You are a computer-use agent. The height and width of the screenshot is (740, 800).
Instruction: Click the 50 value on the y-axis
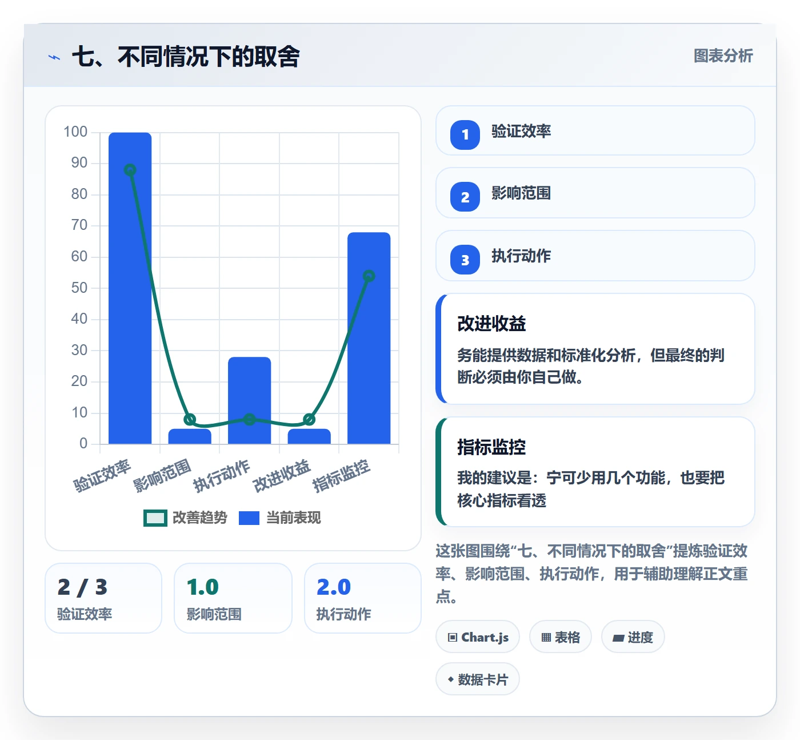79,288
